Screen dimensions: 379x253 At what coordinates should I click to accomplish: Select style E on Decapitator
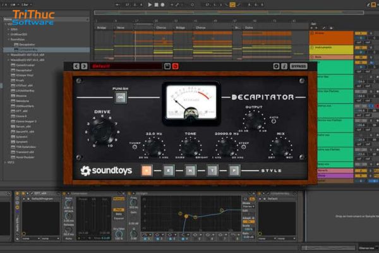pyautogui.click(x=169, y=170)
